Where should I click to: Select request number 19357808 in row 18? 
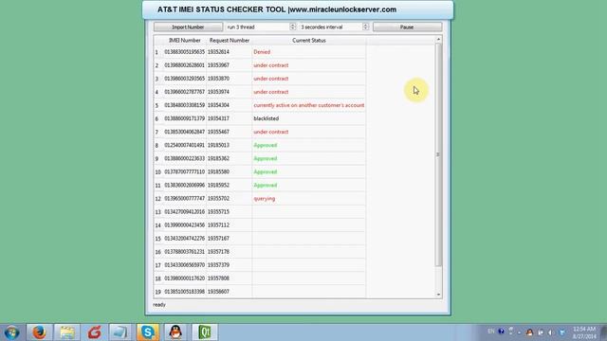tap(218, 278)
